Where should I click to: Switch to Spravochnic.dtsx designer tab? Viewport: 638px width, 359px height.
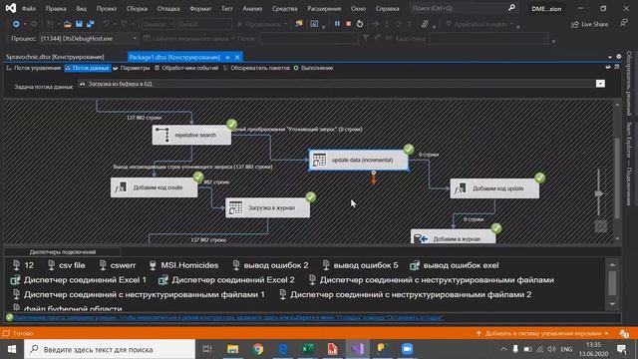click(x=55, y=57)
